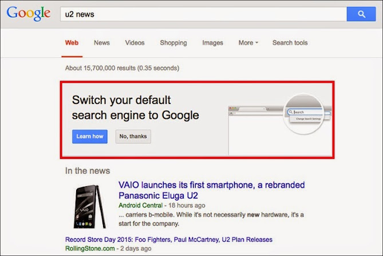Open Search tools
The height and width of the screenshot is (256, 383).
(290, 43)
